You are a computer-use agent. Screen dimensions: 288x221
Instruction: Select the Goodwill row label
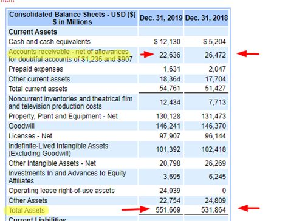click(x=21, y=126)
